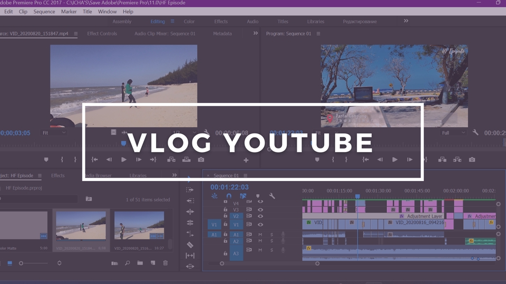Open Audio Clip Mixer: Sequence 01 tab
The image size is (506, 284).
(165, 34)
